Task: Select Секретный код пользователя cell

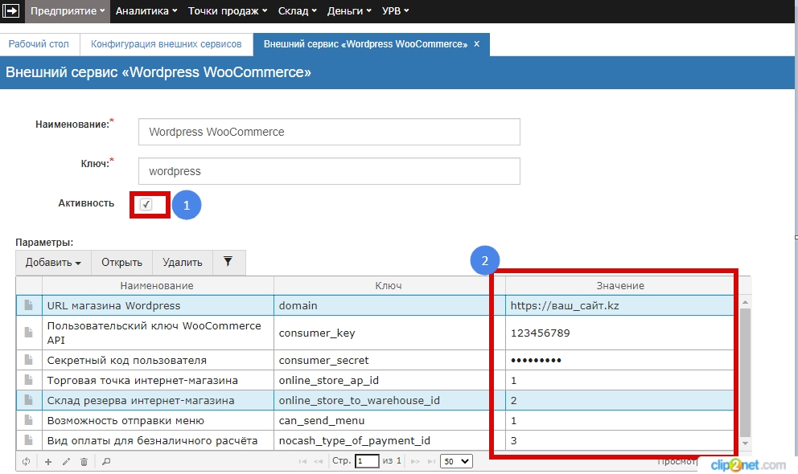Action: pos(158,360)
